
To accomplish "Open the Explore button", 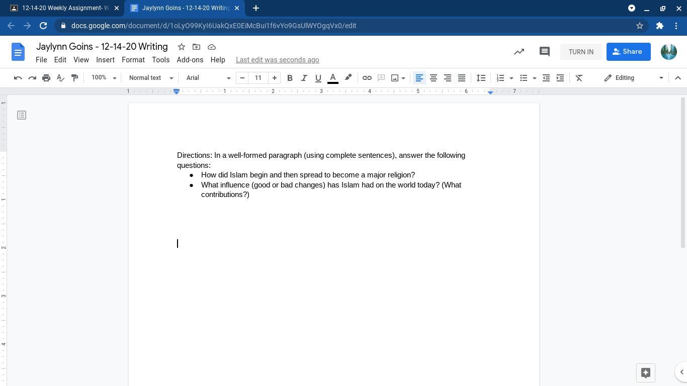I will point(646,373).
